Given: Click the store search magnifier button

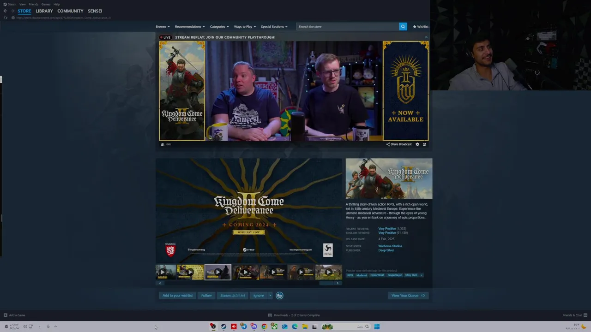Looking at the screenshot, I should (403, 26).
